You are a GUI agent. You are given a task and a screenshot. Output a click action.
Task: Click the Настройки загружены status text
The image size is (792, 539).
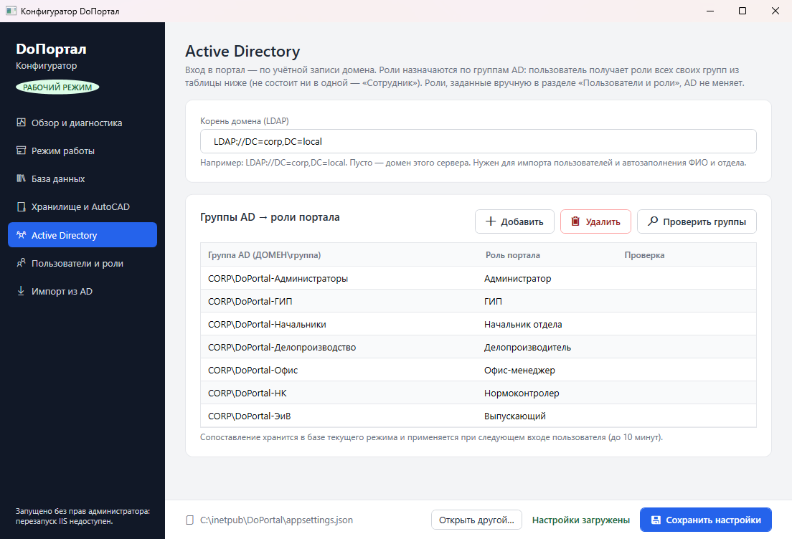[581, 520]
